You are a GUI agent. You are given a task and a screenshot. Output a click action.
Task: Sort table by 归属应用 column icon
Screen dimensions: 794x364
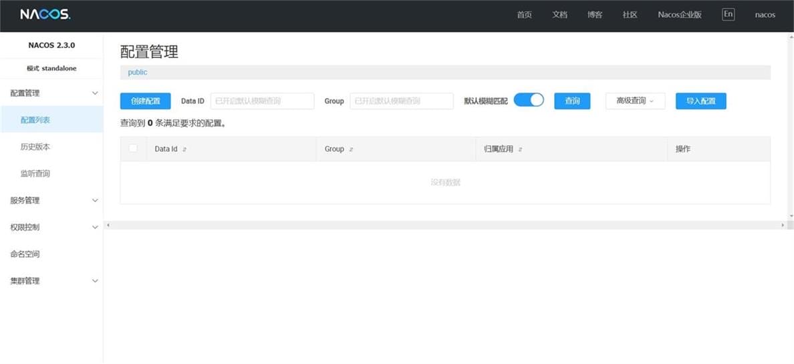(520, 149)
